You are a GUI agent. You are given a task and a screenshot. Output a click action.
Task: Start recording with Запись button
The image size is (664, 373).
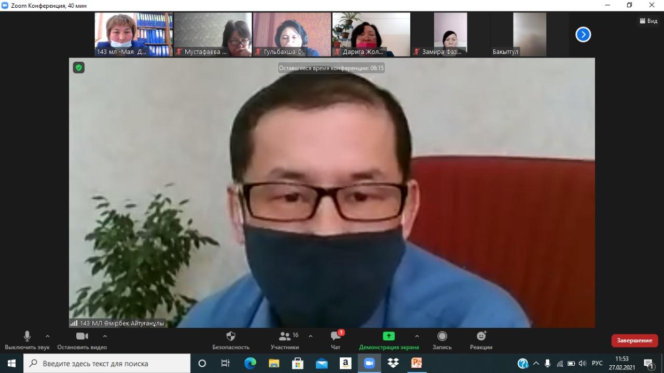click(442, 340)
